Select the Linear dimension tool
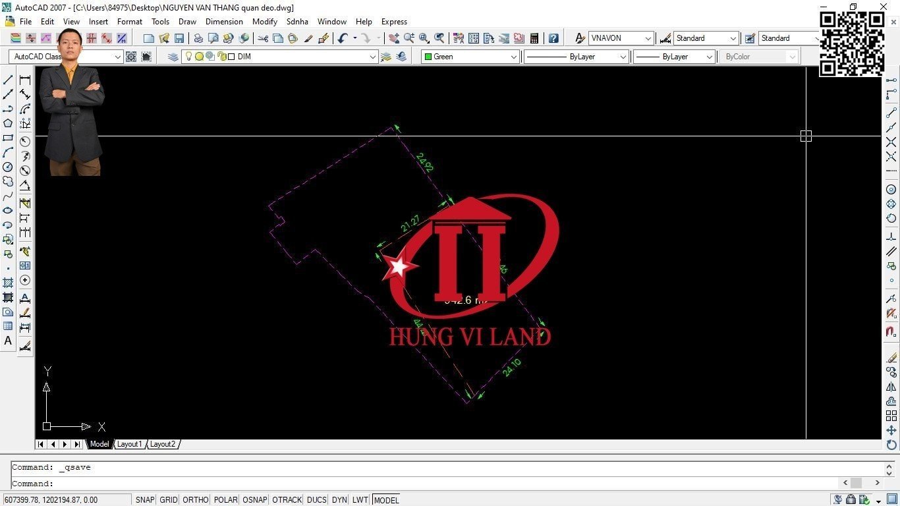This screenshot has width=900, height=506. (x=25, y=80)
